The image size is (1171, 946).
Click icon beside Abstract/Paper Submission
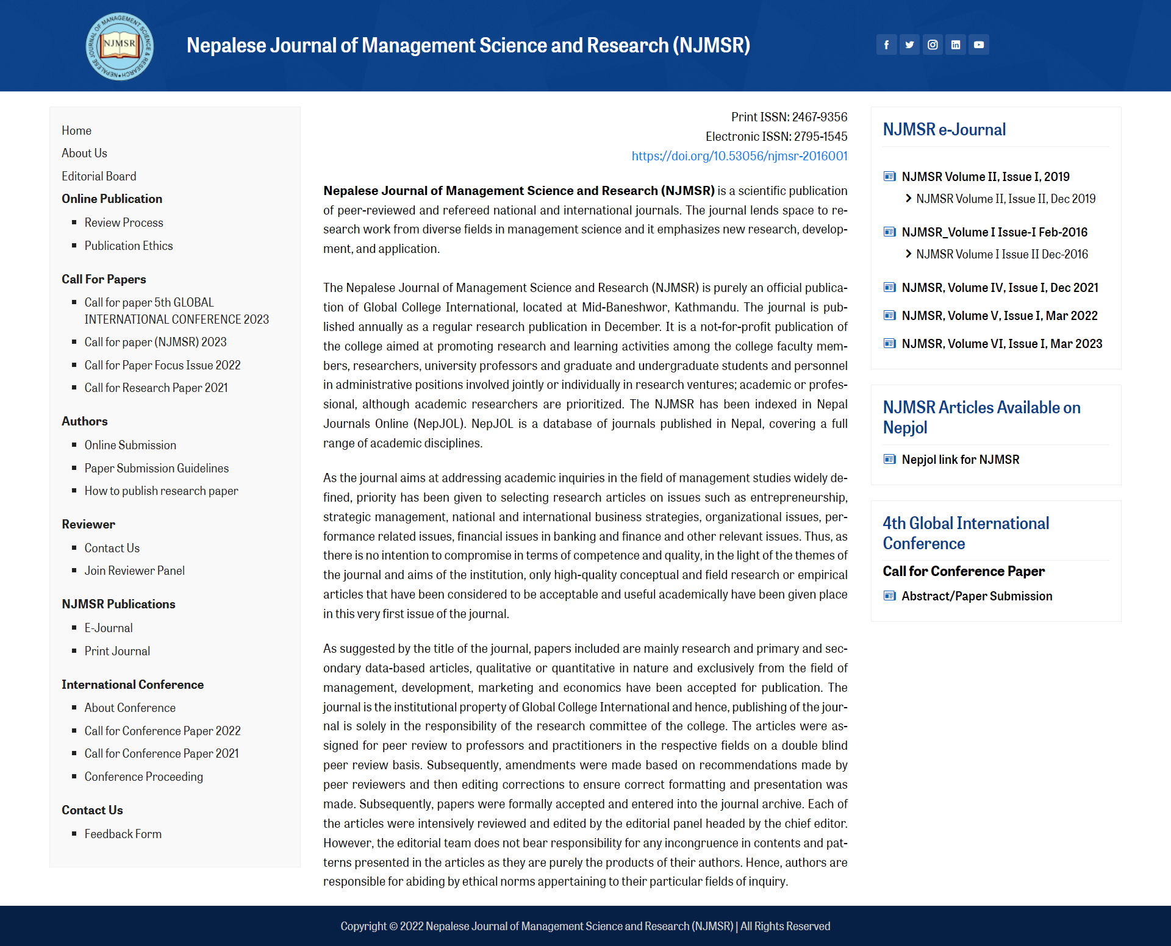click(889, 596)
